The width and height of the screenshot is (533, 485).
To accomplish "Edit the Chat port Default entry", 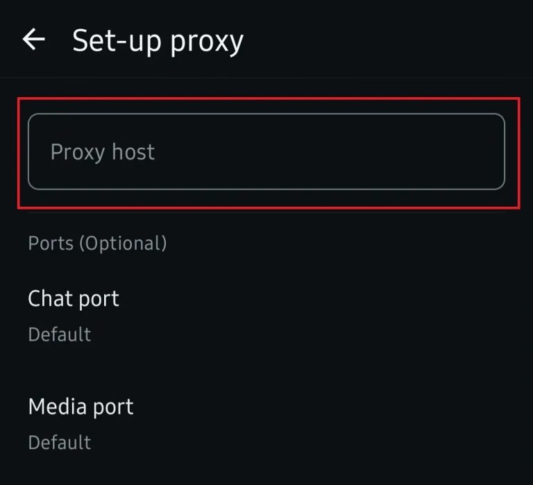I will (59, 334).
